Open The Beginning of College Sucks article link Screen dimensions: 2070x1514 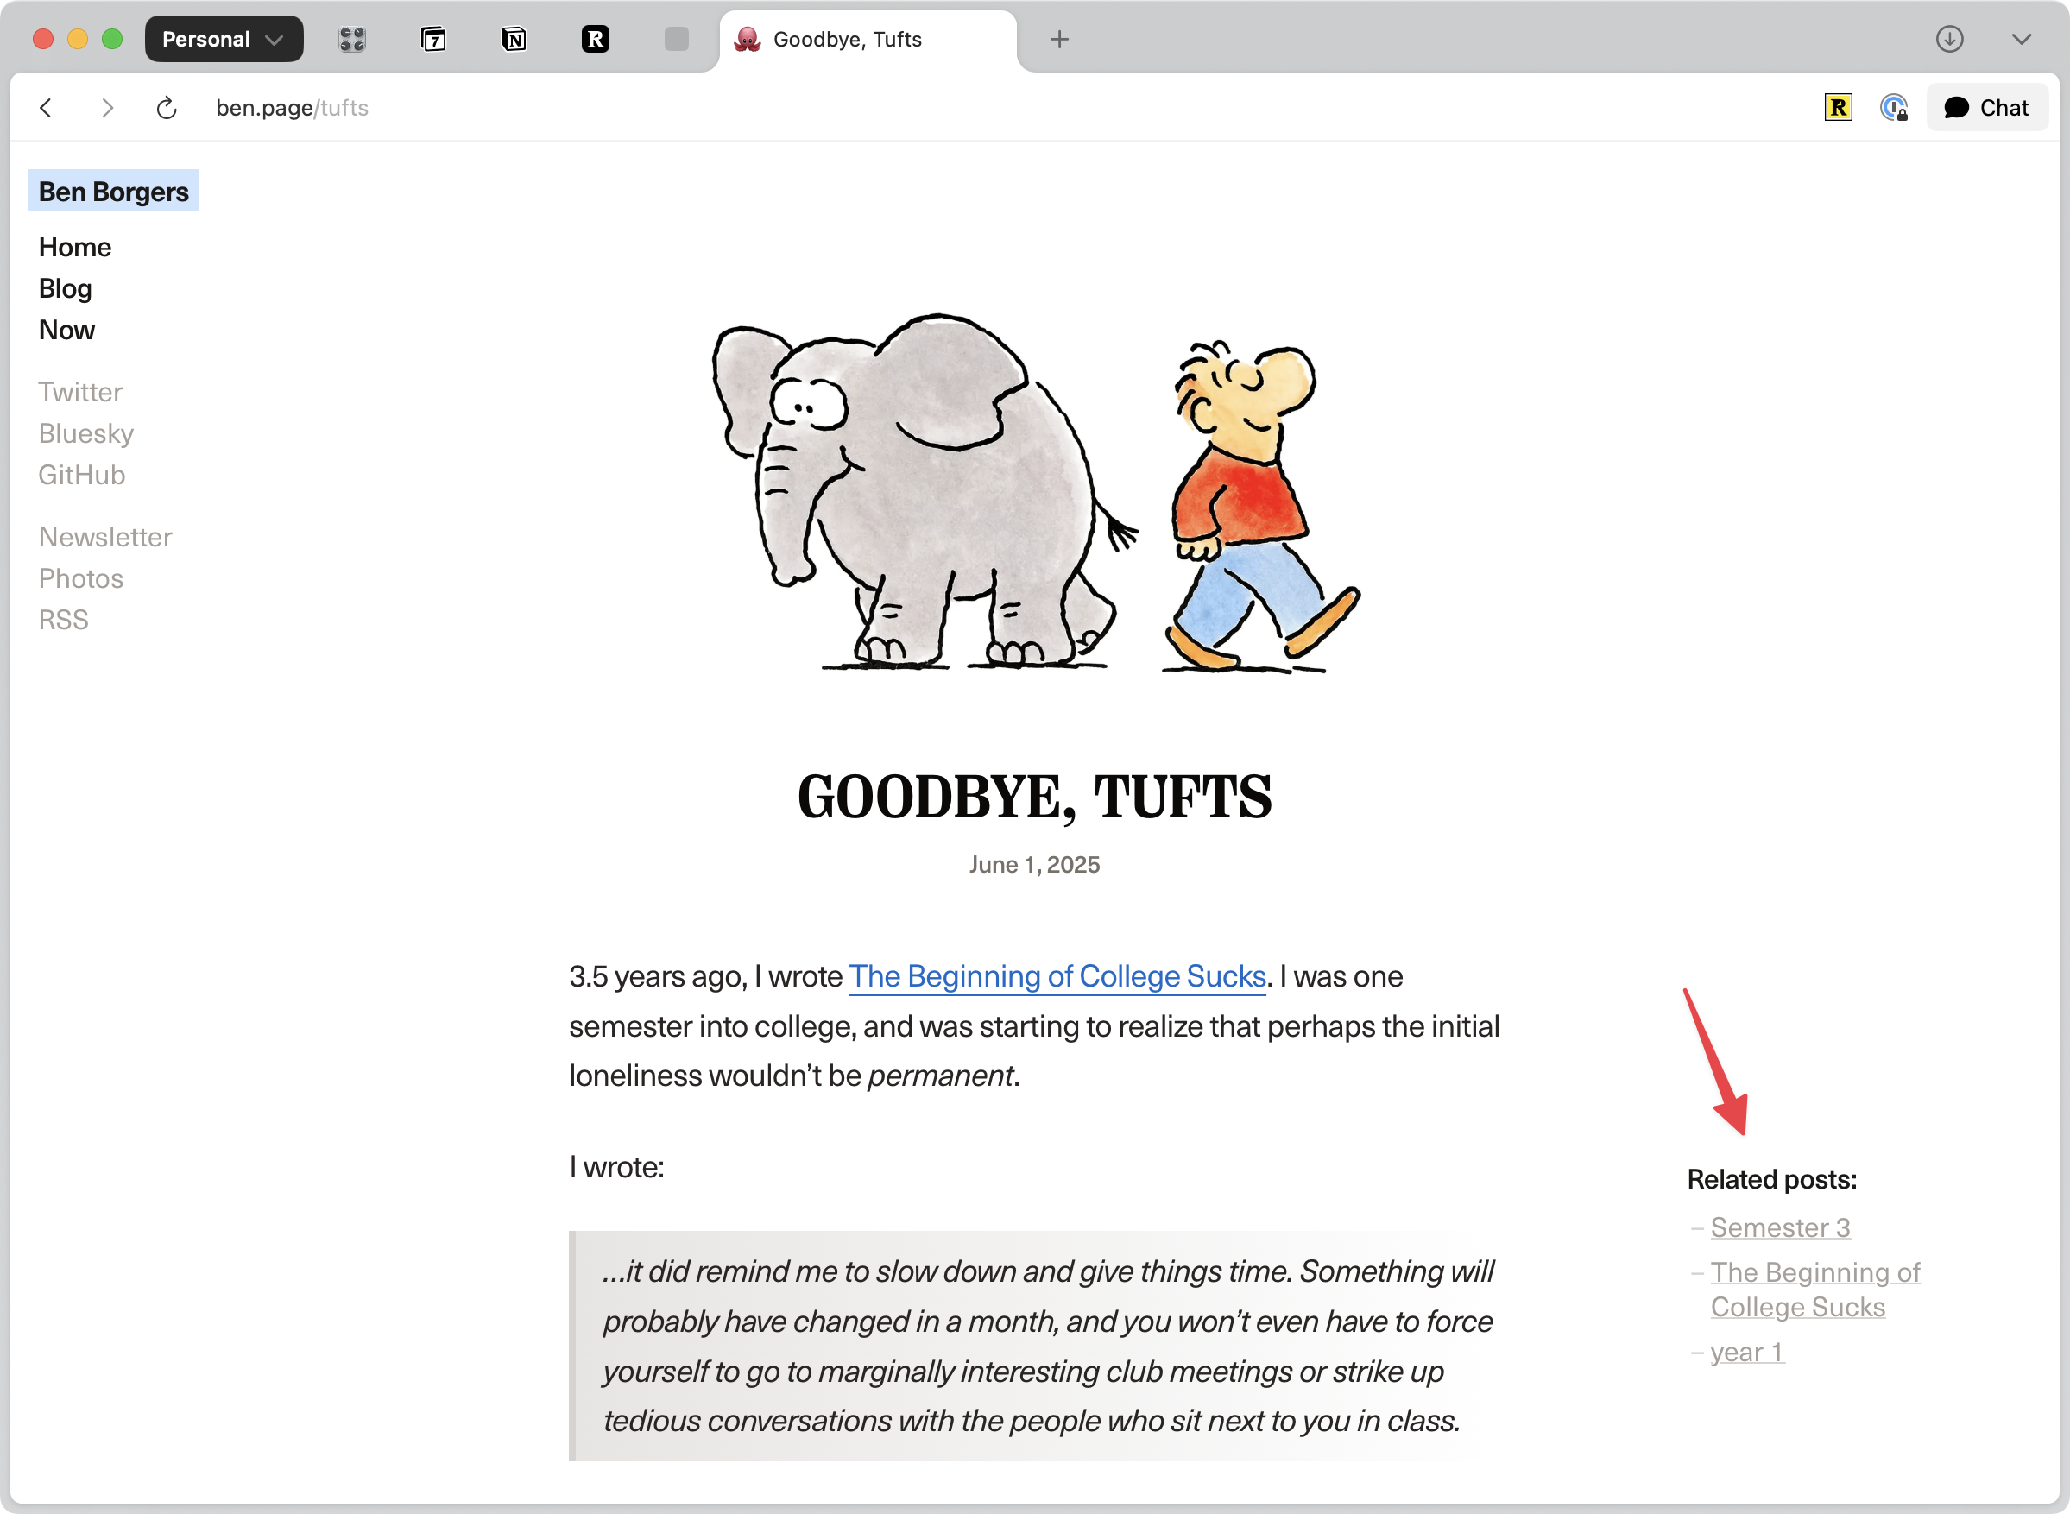[x=1057, y=976]
